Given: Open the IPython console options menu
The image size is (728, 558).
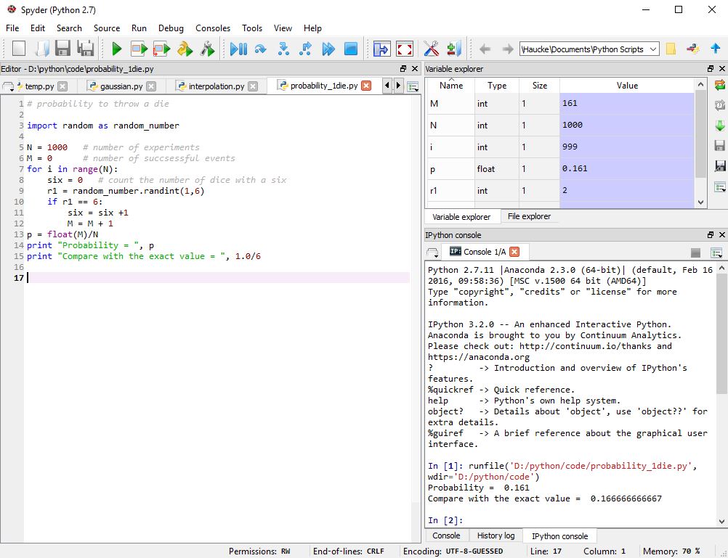Looking at the screenshot, I should [716, 253].
